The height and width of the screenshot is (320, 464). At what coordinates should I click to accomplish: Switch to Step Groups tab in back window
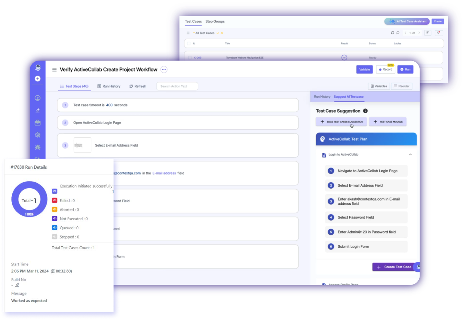215,21
